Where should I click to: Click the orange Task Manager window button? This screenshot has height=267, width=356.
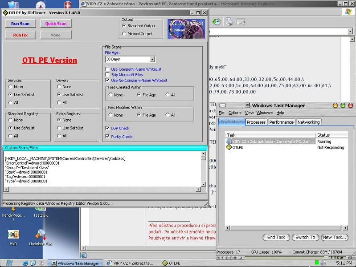point(335,105)
